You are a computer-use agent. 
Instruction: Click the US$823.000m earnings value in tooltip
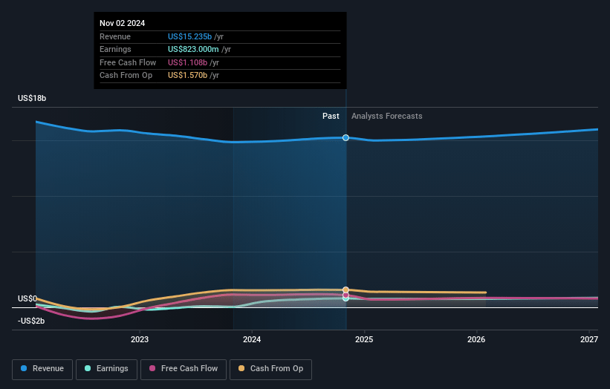[193, 49]
